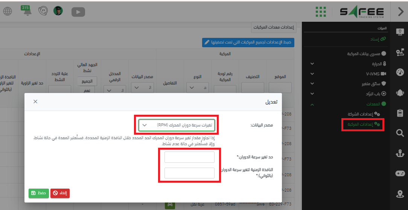Click the حد تغير الزاوية column header
The image size is (408, 210).
click(32, 83)
